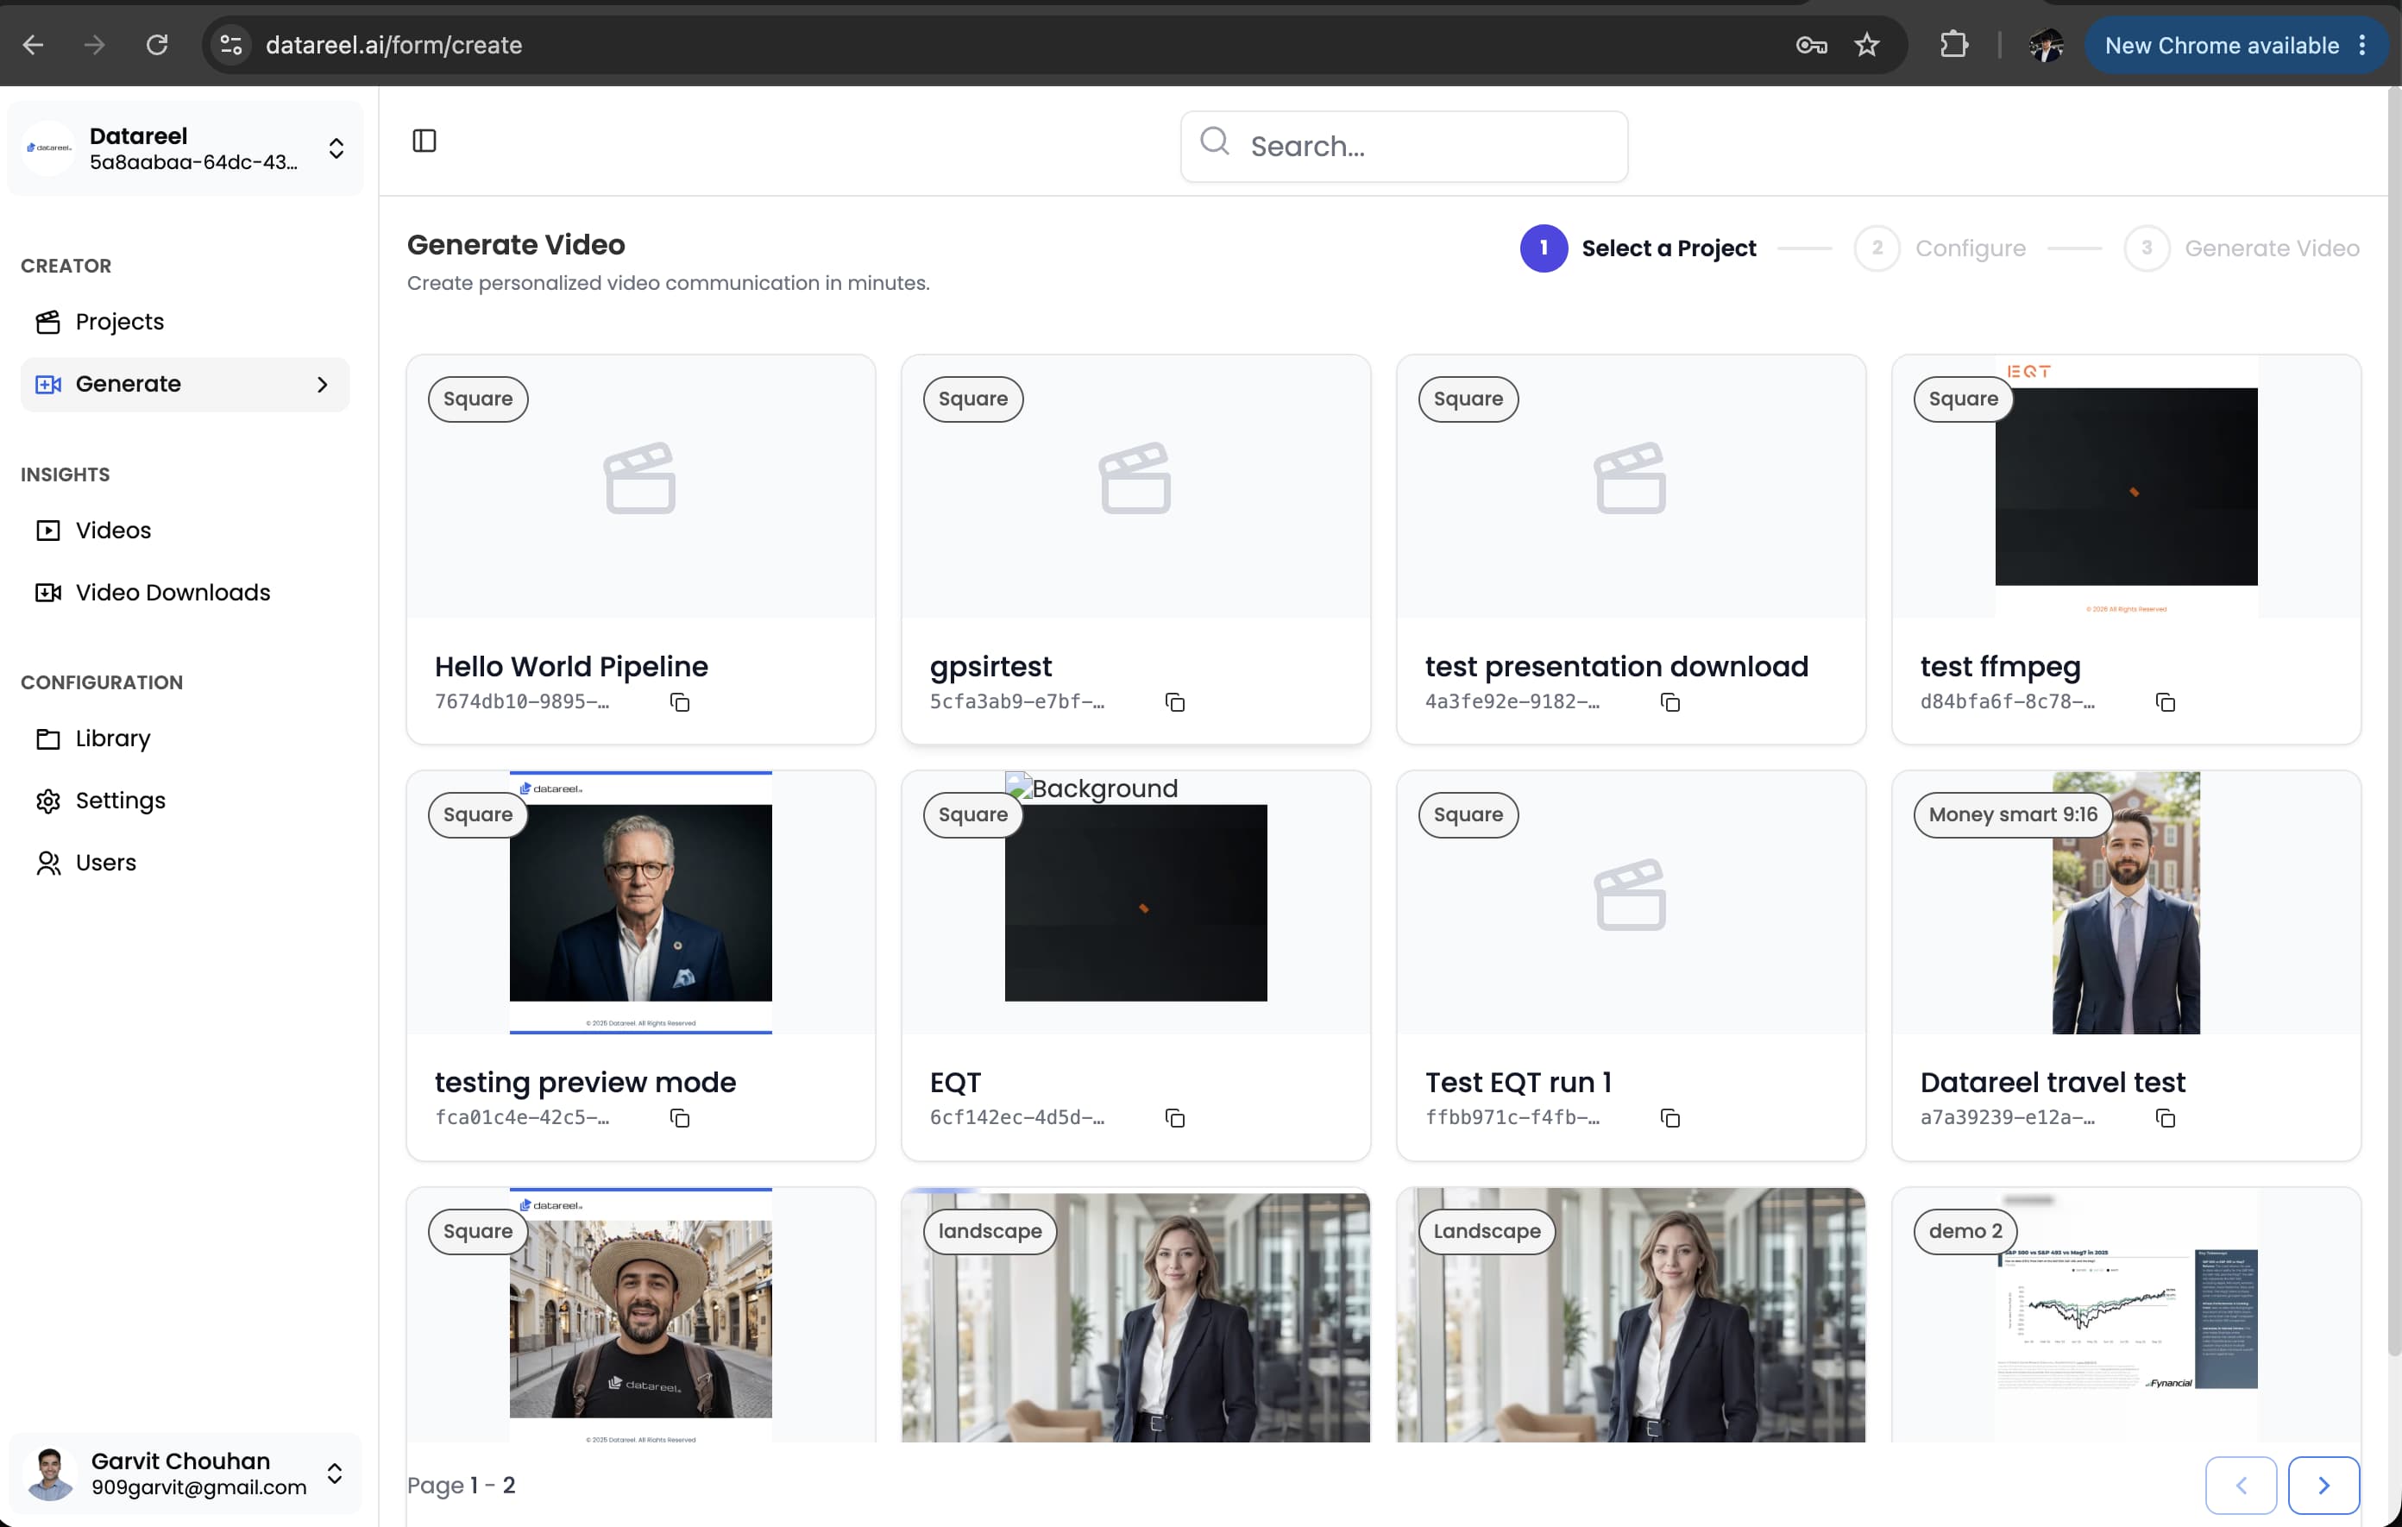The width and height of the screenshot is (2402, 1527).
Task: Open the Chrome profile avatar
Action: pos(2046,45)
